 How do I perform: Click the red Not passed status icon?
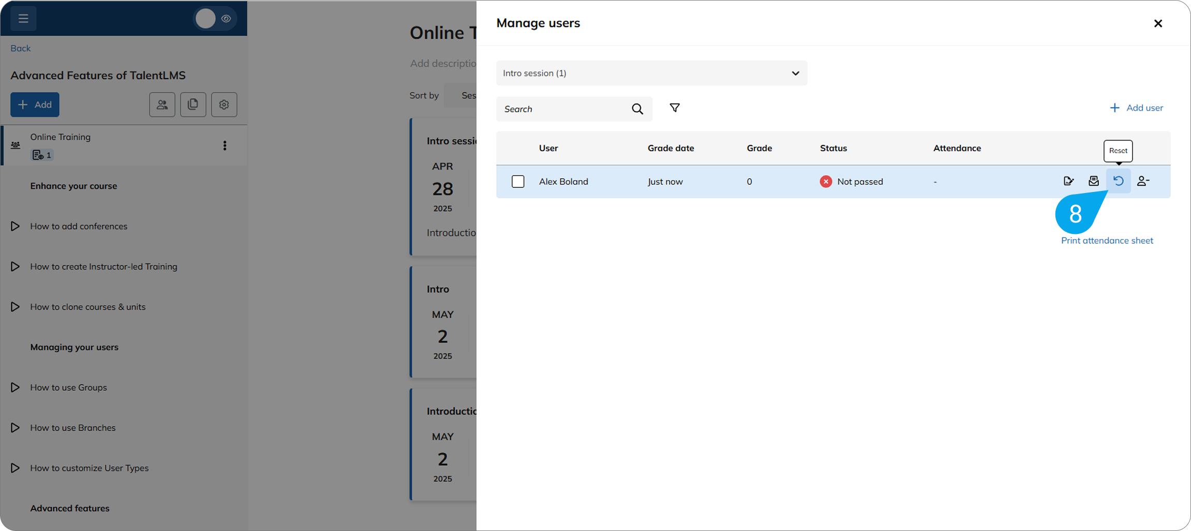point(826,182)
